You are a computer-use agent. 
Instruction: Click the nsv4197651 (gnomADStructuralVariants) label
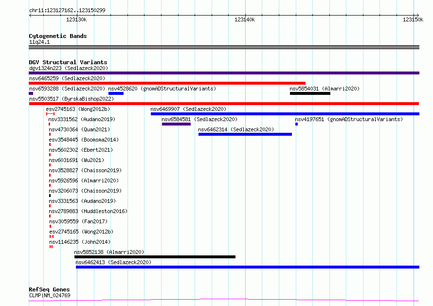coord(349,119)
